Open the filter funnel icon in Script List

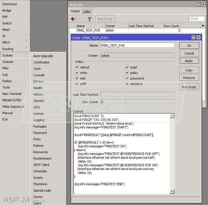tap(89, 19)
